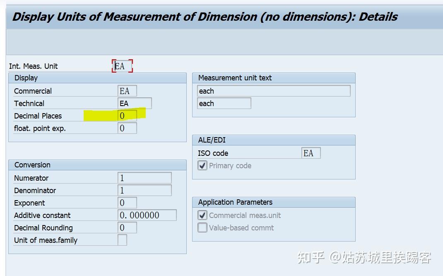The width and height of the screenshot is (443, 276).
Task: Click the Int. Meas. Unit field showing EA
Action: (122, 66)
